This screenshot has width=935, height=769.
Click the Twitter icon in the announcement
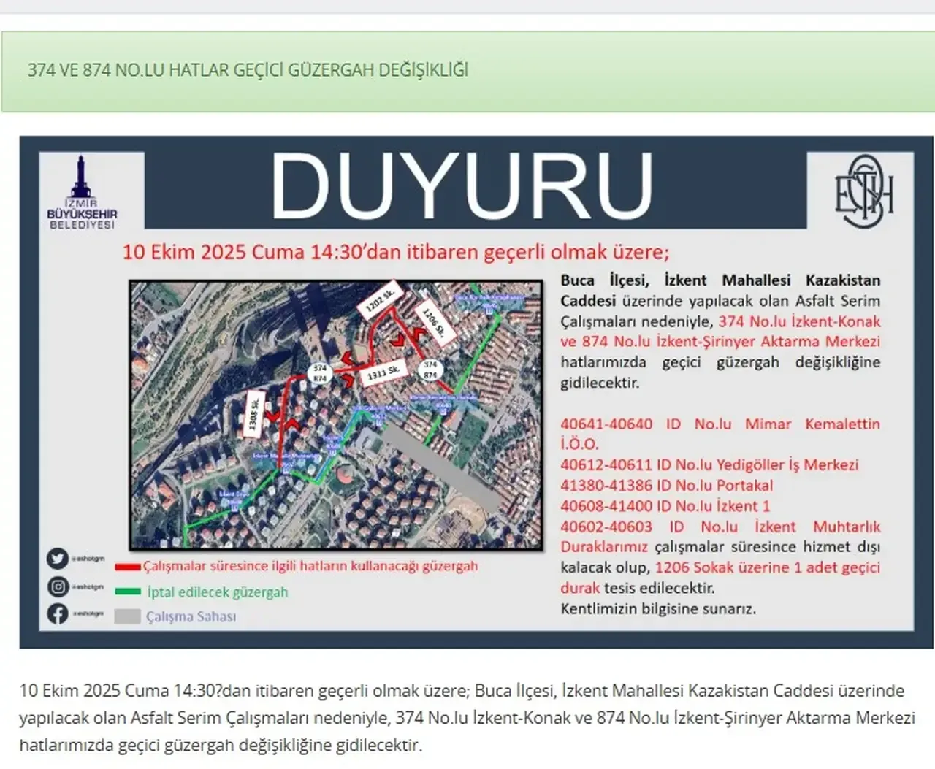tap(57, 559)
